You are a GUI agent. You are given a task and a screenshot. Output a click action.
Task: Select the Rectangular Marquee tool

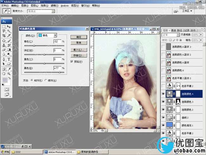coord(4,27)
